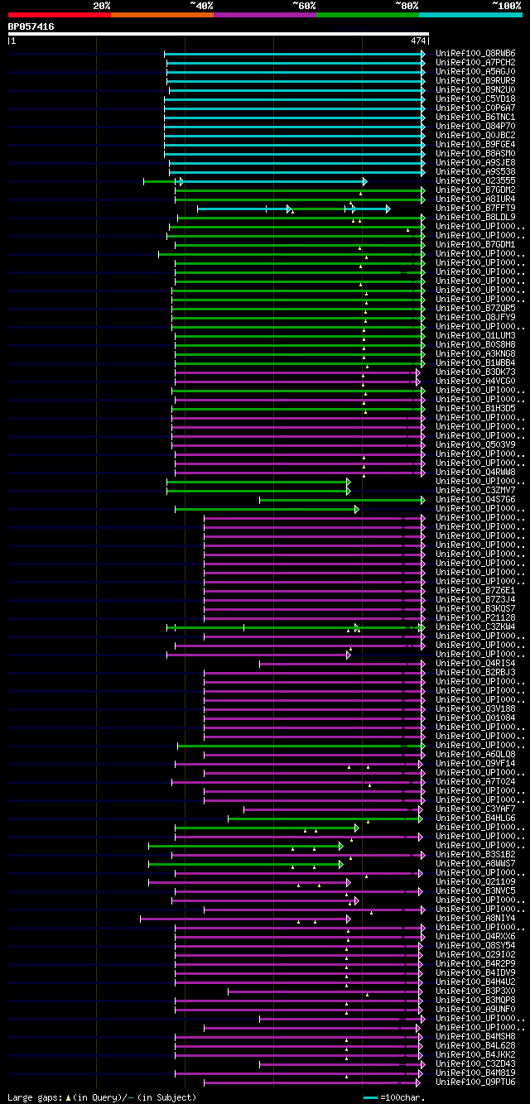Screen dimensions: 530x1104
Task: Select the UniRef100_C0P6A7 label
Action: coord(475,108)
